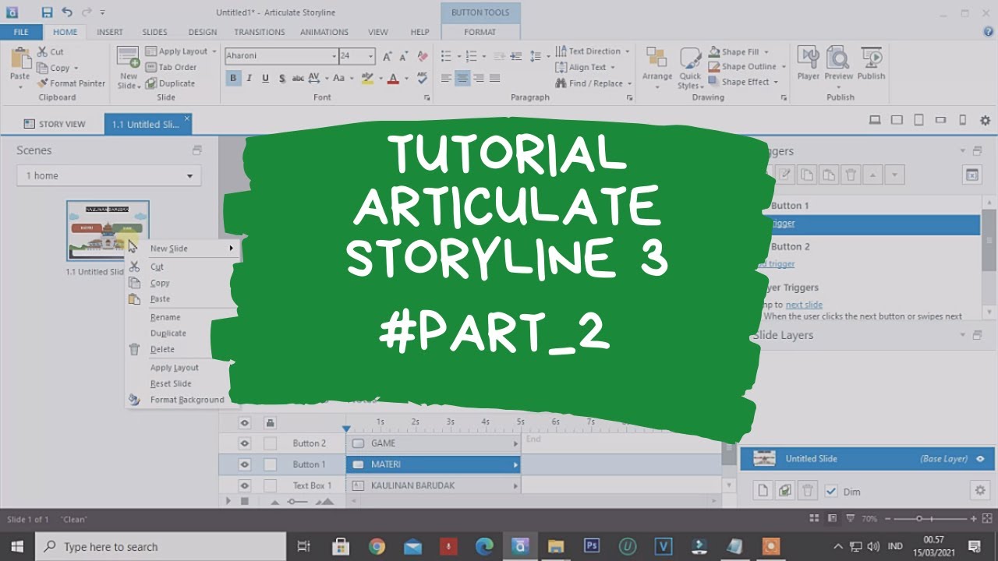The image size is (998, 561).
Task: Open the Arrange options
Action: (657, 69)
